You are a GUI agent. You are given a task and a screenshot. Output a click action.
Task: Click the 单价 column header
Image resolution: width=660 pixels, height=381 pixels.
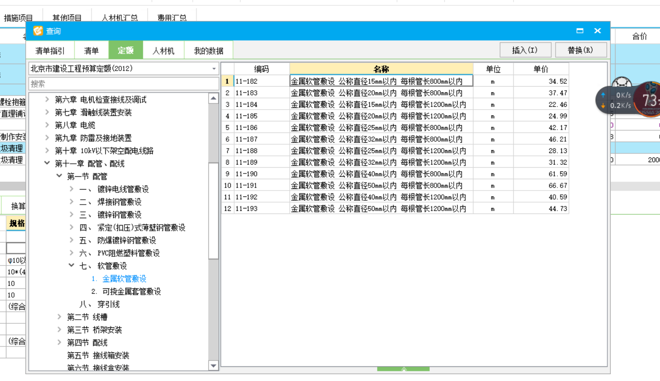tap(541, 69)
